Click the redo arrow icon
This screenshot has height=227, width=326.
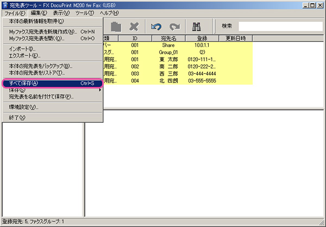[x=174, y=26]
